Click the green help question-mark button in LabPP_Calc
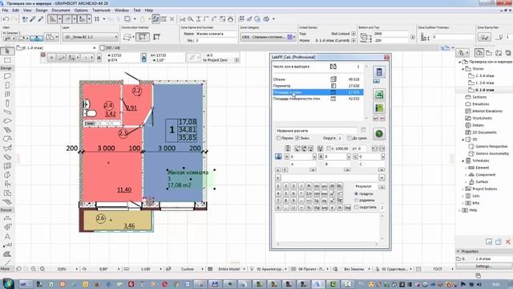This screenshot has height=289, width=513. (379, 134)
